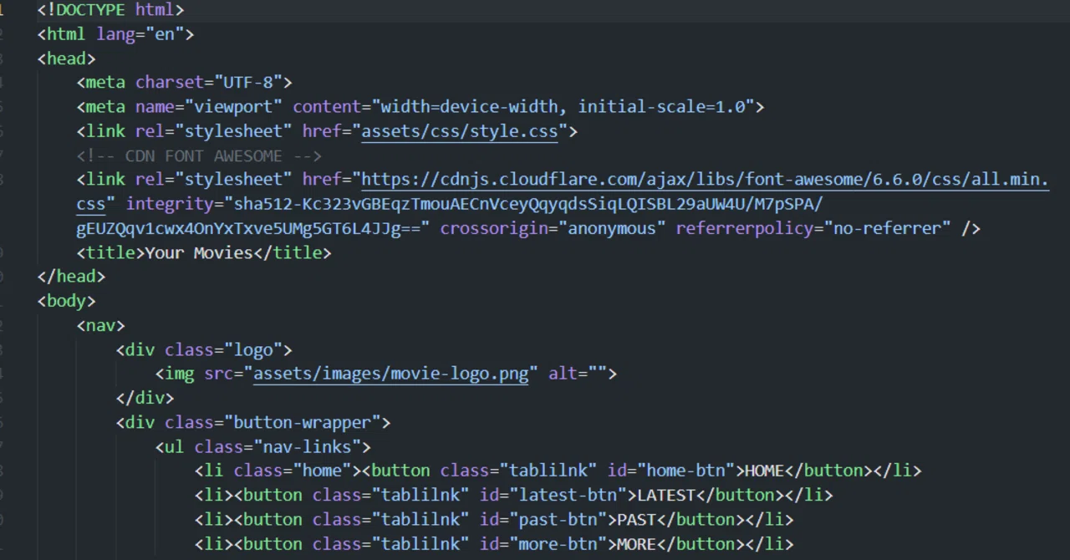Click the charset "UTF-8" value
The height and width of the screenshot is (560, 1070).
248,83
